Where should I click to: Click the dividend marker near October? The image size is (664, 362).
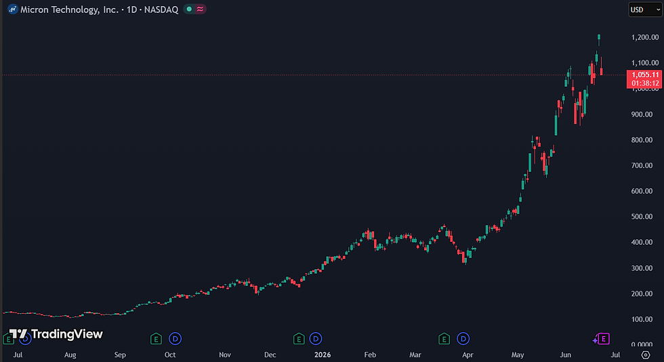tap(175, 339)
